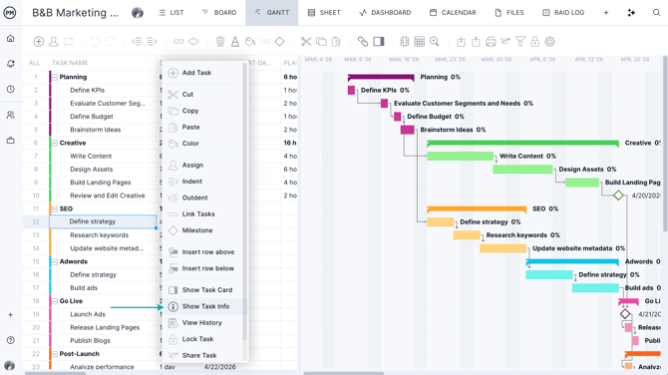
Task: Click the Build Landing Pages milestone diamond
Action: [x=618, y=195]
